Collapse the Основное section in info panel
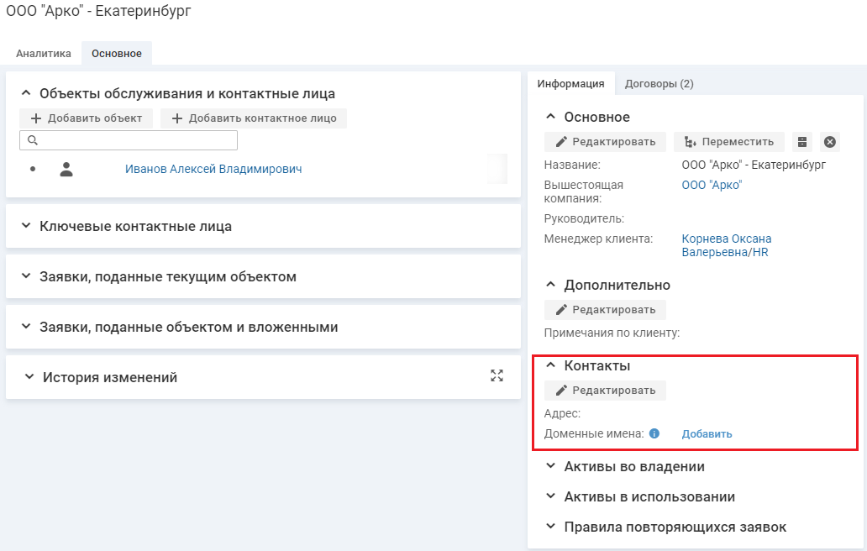867x551 pixels. [551, 117]
